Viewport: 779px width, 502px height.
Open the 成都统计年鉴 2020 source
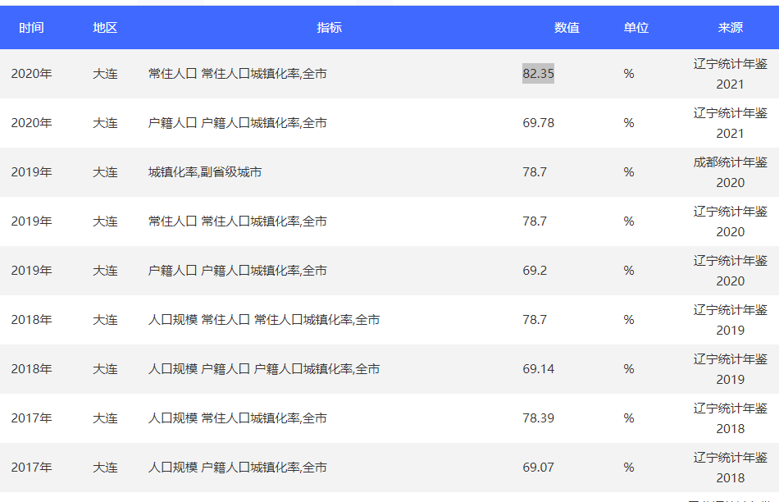(x=730, y=172)
